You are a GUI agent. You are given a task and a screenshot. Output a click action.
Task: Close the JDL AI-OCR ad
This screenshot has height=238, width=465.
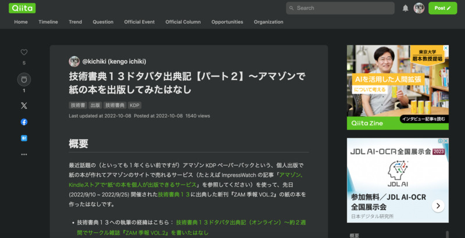point(446,141)
